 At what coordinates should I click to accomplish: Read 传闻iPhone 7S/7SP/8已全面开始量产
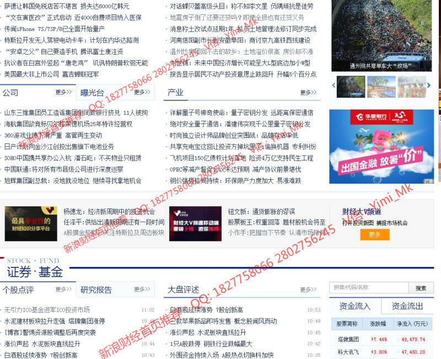[x=54, y=29]
